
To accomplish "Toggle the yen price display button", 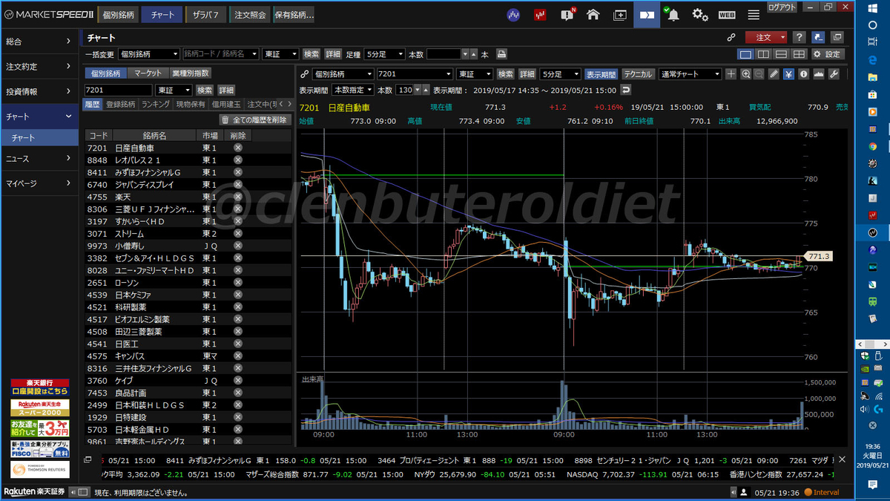I will (789, 74).
